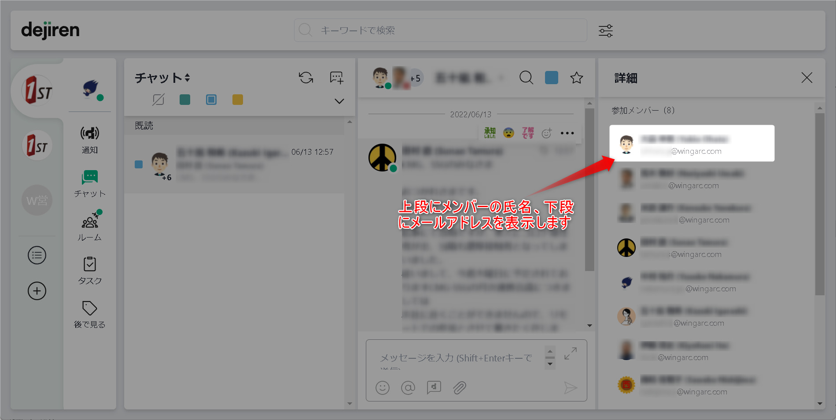Click the message pane scrollbar thumb

[x=589, y=190]
